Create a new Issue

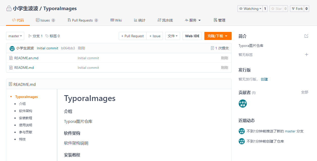[155, 36]
